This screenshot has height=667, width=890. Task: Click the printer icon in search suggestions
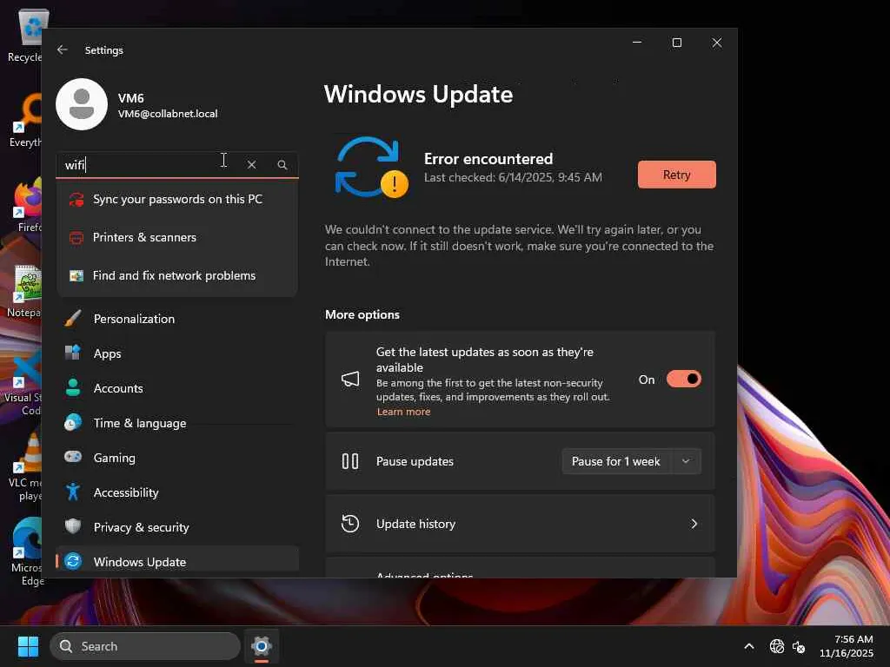pos(76,238)
